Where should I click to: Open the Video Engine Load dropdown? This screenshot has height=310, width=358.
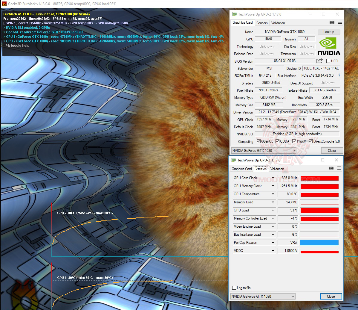(273, 226)
